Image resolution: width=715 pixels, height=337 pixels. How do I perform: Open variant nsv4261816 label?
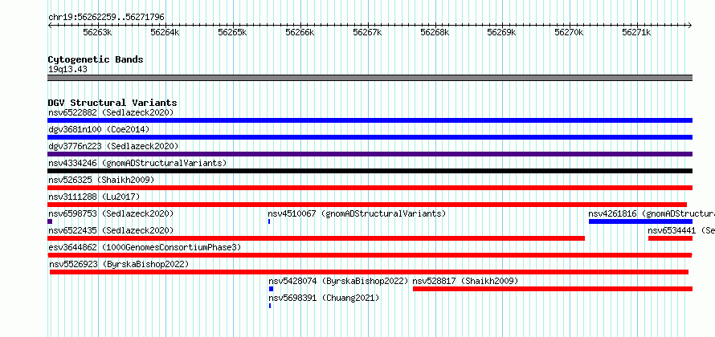(652, 213)
